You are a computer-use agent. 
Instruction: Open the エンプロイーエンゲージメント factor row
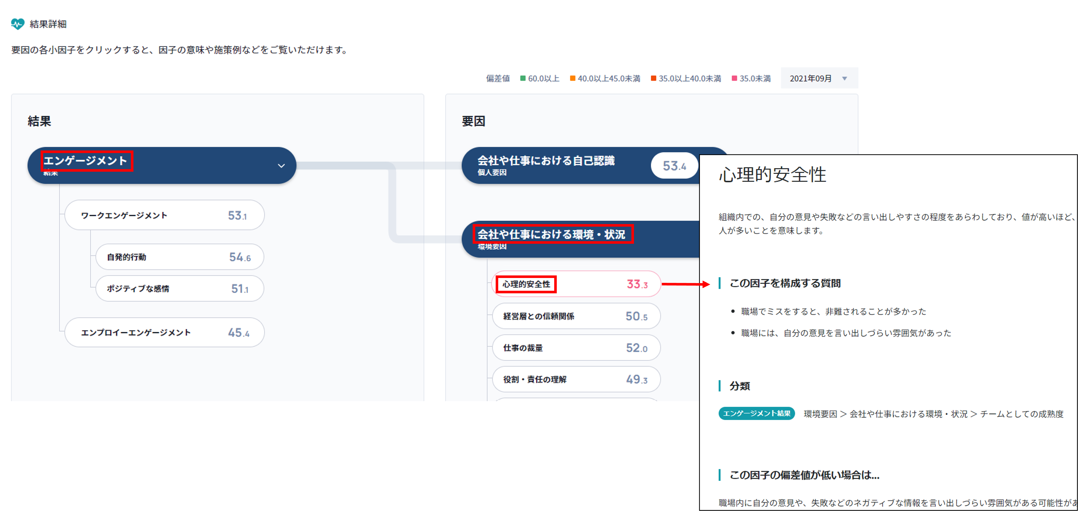pos(164,332)
